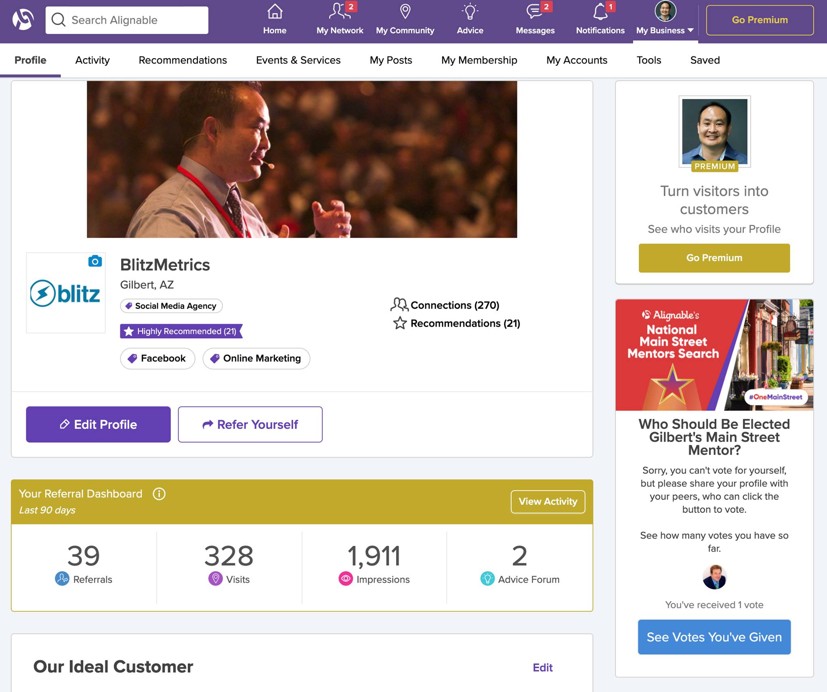Click the Connections people icon
This screenshot has height=692, width=827.
coord(399,305)
